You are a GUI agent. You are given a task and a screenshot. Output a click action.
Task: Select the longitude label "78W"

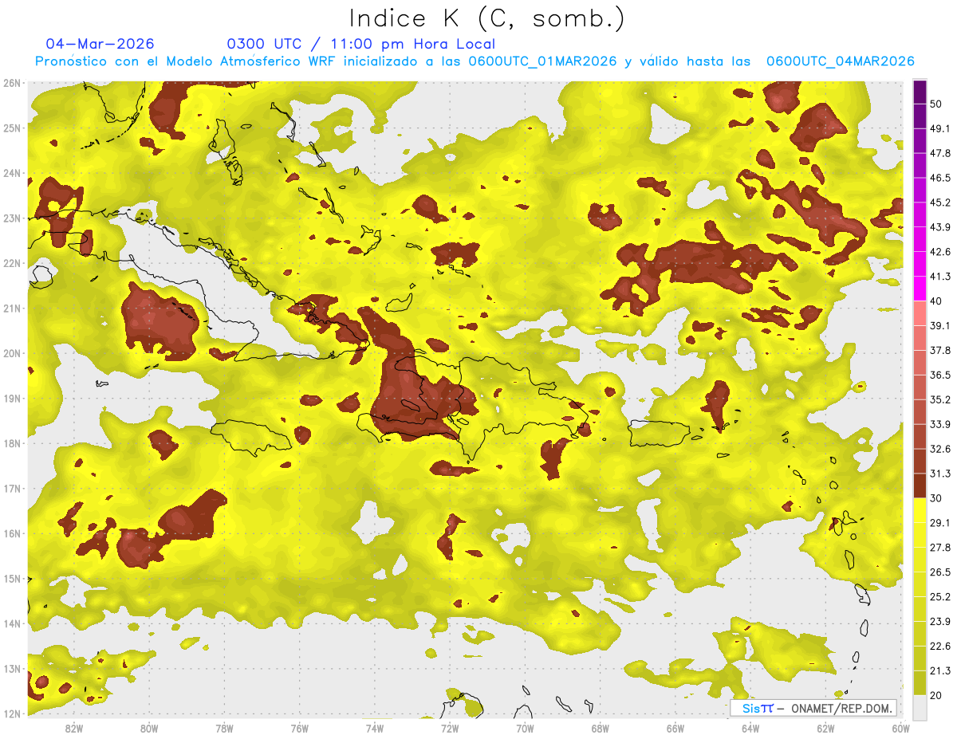tap(224, 729)
